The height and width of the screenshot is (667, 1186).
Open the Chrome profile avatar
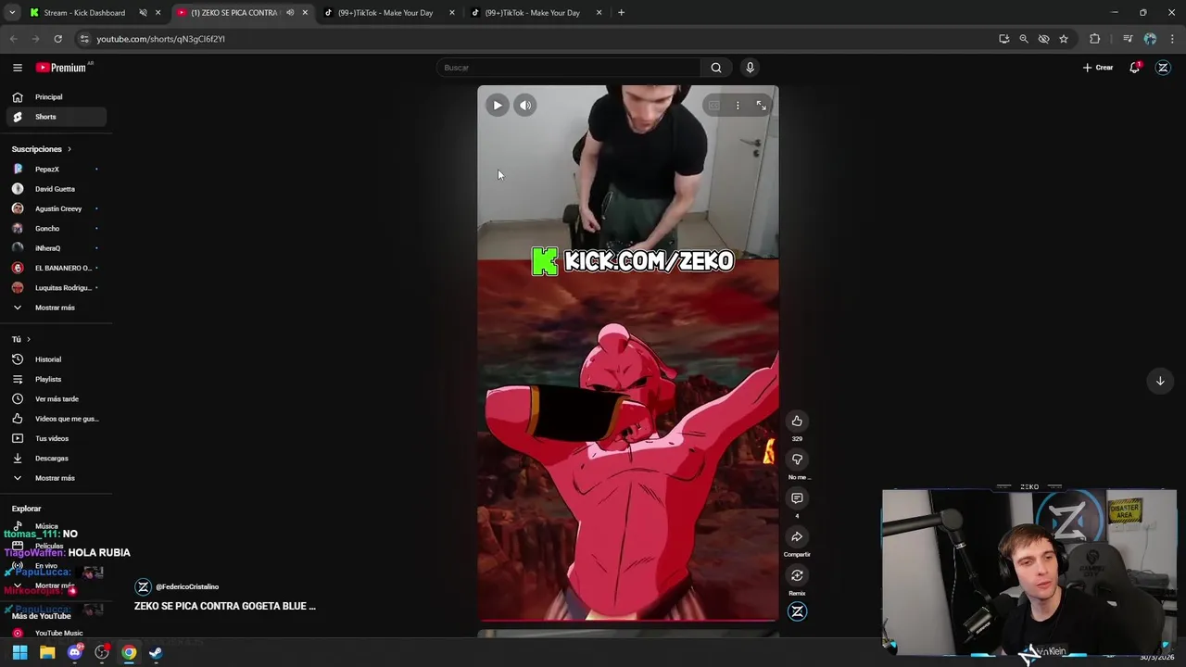(x=1150, y=39)
